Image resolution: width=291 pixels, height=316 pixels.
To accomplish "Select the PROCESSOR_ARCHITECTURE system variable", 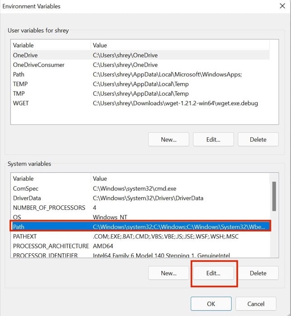I will click(141, 246).
